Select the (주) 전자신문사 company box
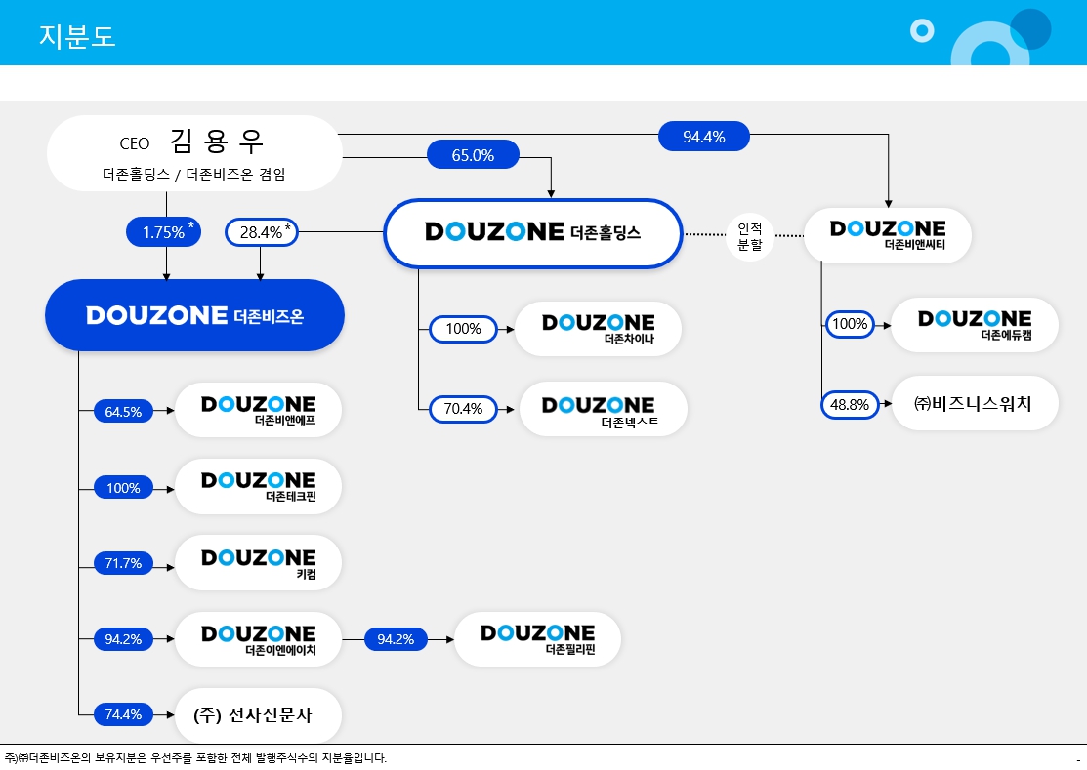The width and height of the screenshot is (1087, 770). point(259,714)
